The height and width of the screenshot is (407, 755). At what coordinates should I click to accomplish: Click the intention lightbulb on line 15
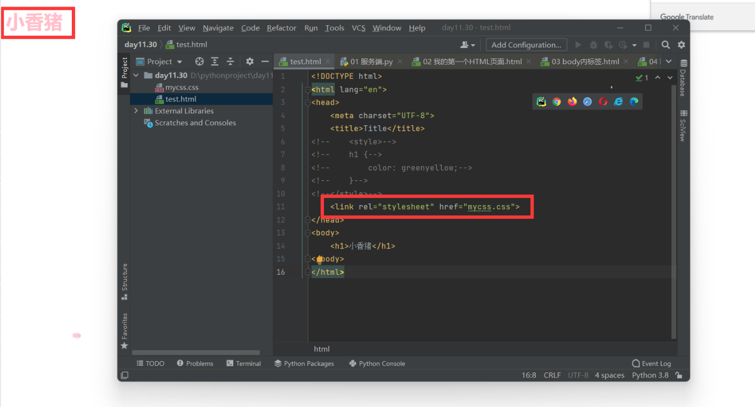[x=319, y=260]
